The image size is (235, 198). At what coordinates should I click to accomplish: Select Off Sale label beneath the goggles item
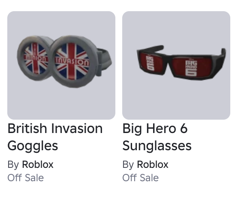pyautogui.click(x=26, y=178)
